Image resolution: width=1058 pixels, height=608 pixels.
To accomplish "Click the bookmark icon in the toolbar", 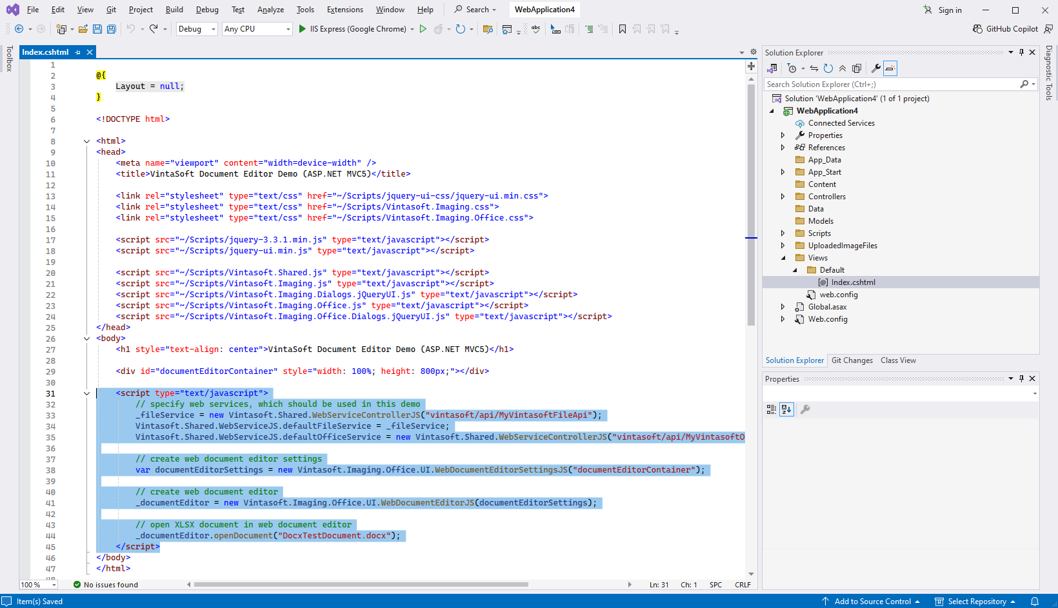I will click(622, 29).
